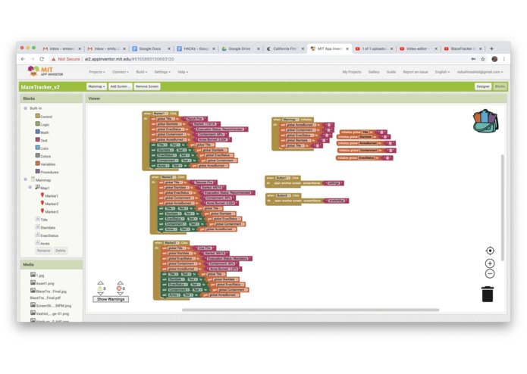
Task: Select Asset1.png in the Media list
Action: 42,283
